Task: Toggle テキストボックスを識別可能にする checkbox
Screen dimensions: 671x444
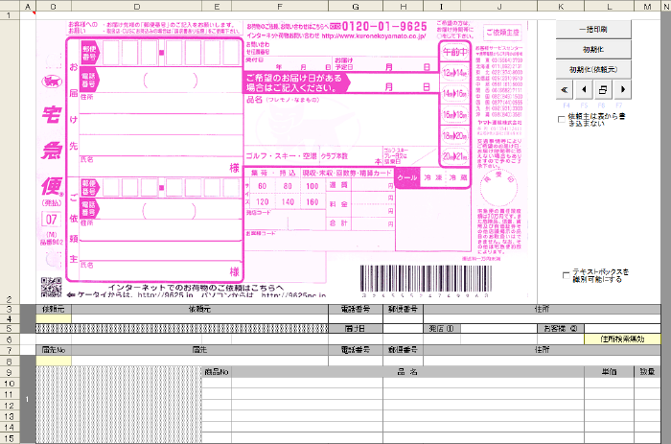Action: (566, 275)
